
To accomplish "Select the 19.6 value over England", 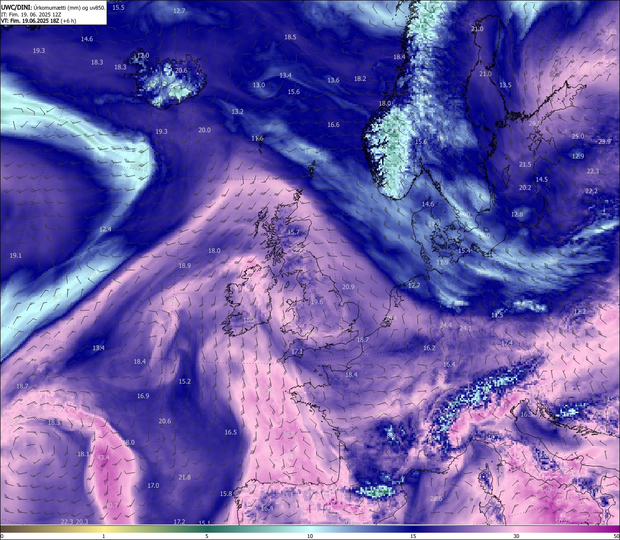I will point(317,302).
